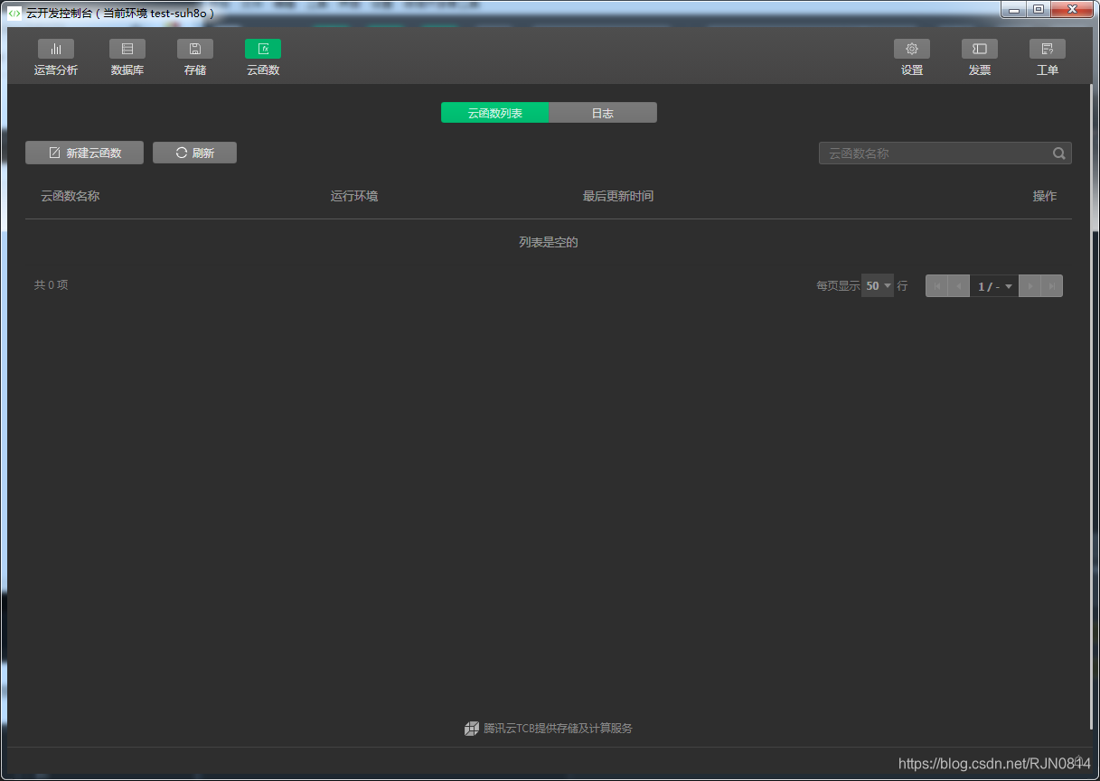Open the 工单 ticket section

pyautogui.click(x=1048, y=58)
